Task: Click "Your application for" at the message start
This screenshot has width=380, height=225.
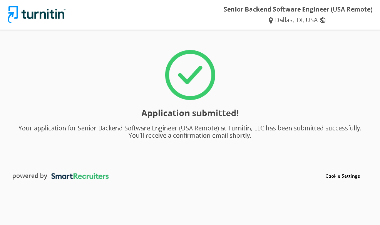Action: [x=47, y=128]
